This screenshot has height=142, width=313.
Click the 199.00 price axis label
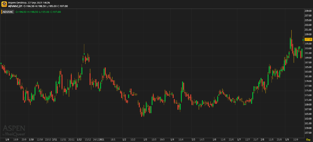pyautogui.click(x=308, y=34)
